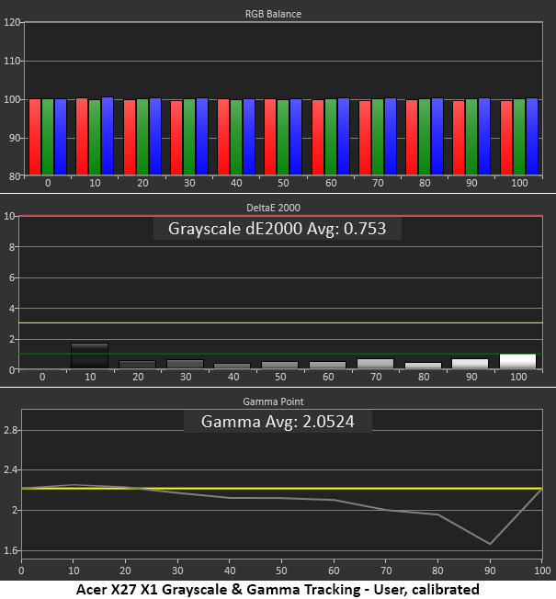Image resolution: width=556 pixels, height=599 pixels.
Task: Click the white DeltaE bar at 100
Action: click(517, 361)
